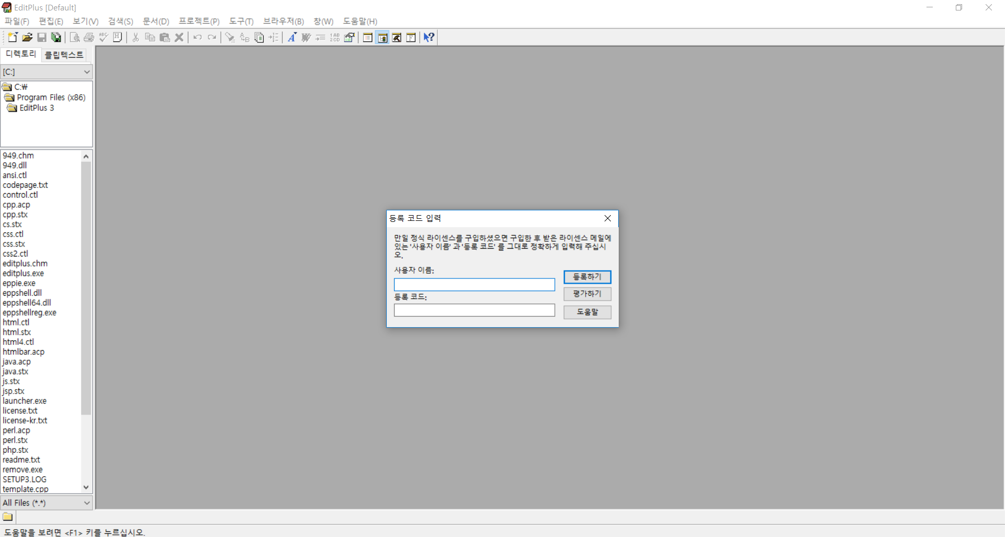Open Print Preview from the toolbar
Viewport: 1005px width, 537px height.
click(75, 37)
